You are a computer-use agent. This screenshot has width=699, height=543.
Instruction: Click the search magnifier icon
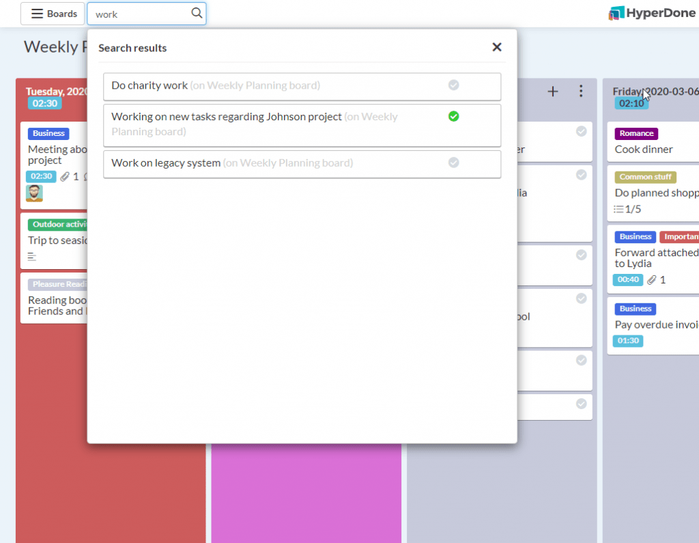point(197,13)
